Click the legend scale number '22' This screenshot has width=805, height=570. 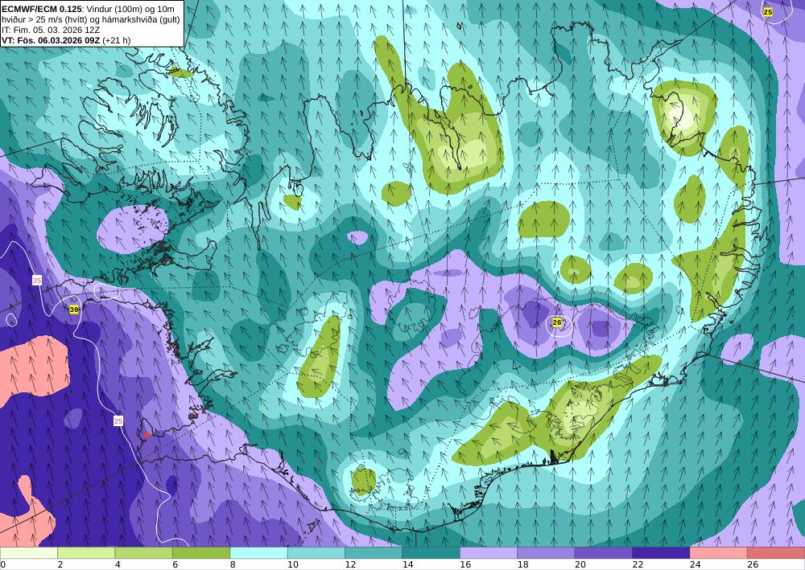click(638, 564)
